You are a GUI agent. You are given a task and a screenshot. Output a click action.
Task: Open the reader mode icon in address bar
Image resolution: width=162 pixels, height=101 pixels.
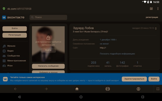pos(151,9)
